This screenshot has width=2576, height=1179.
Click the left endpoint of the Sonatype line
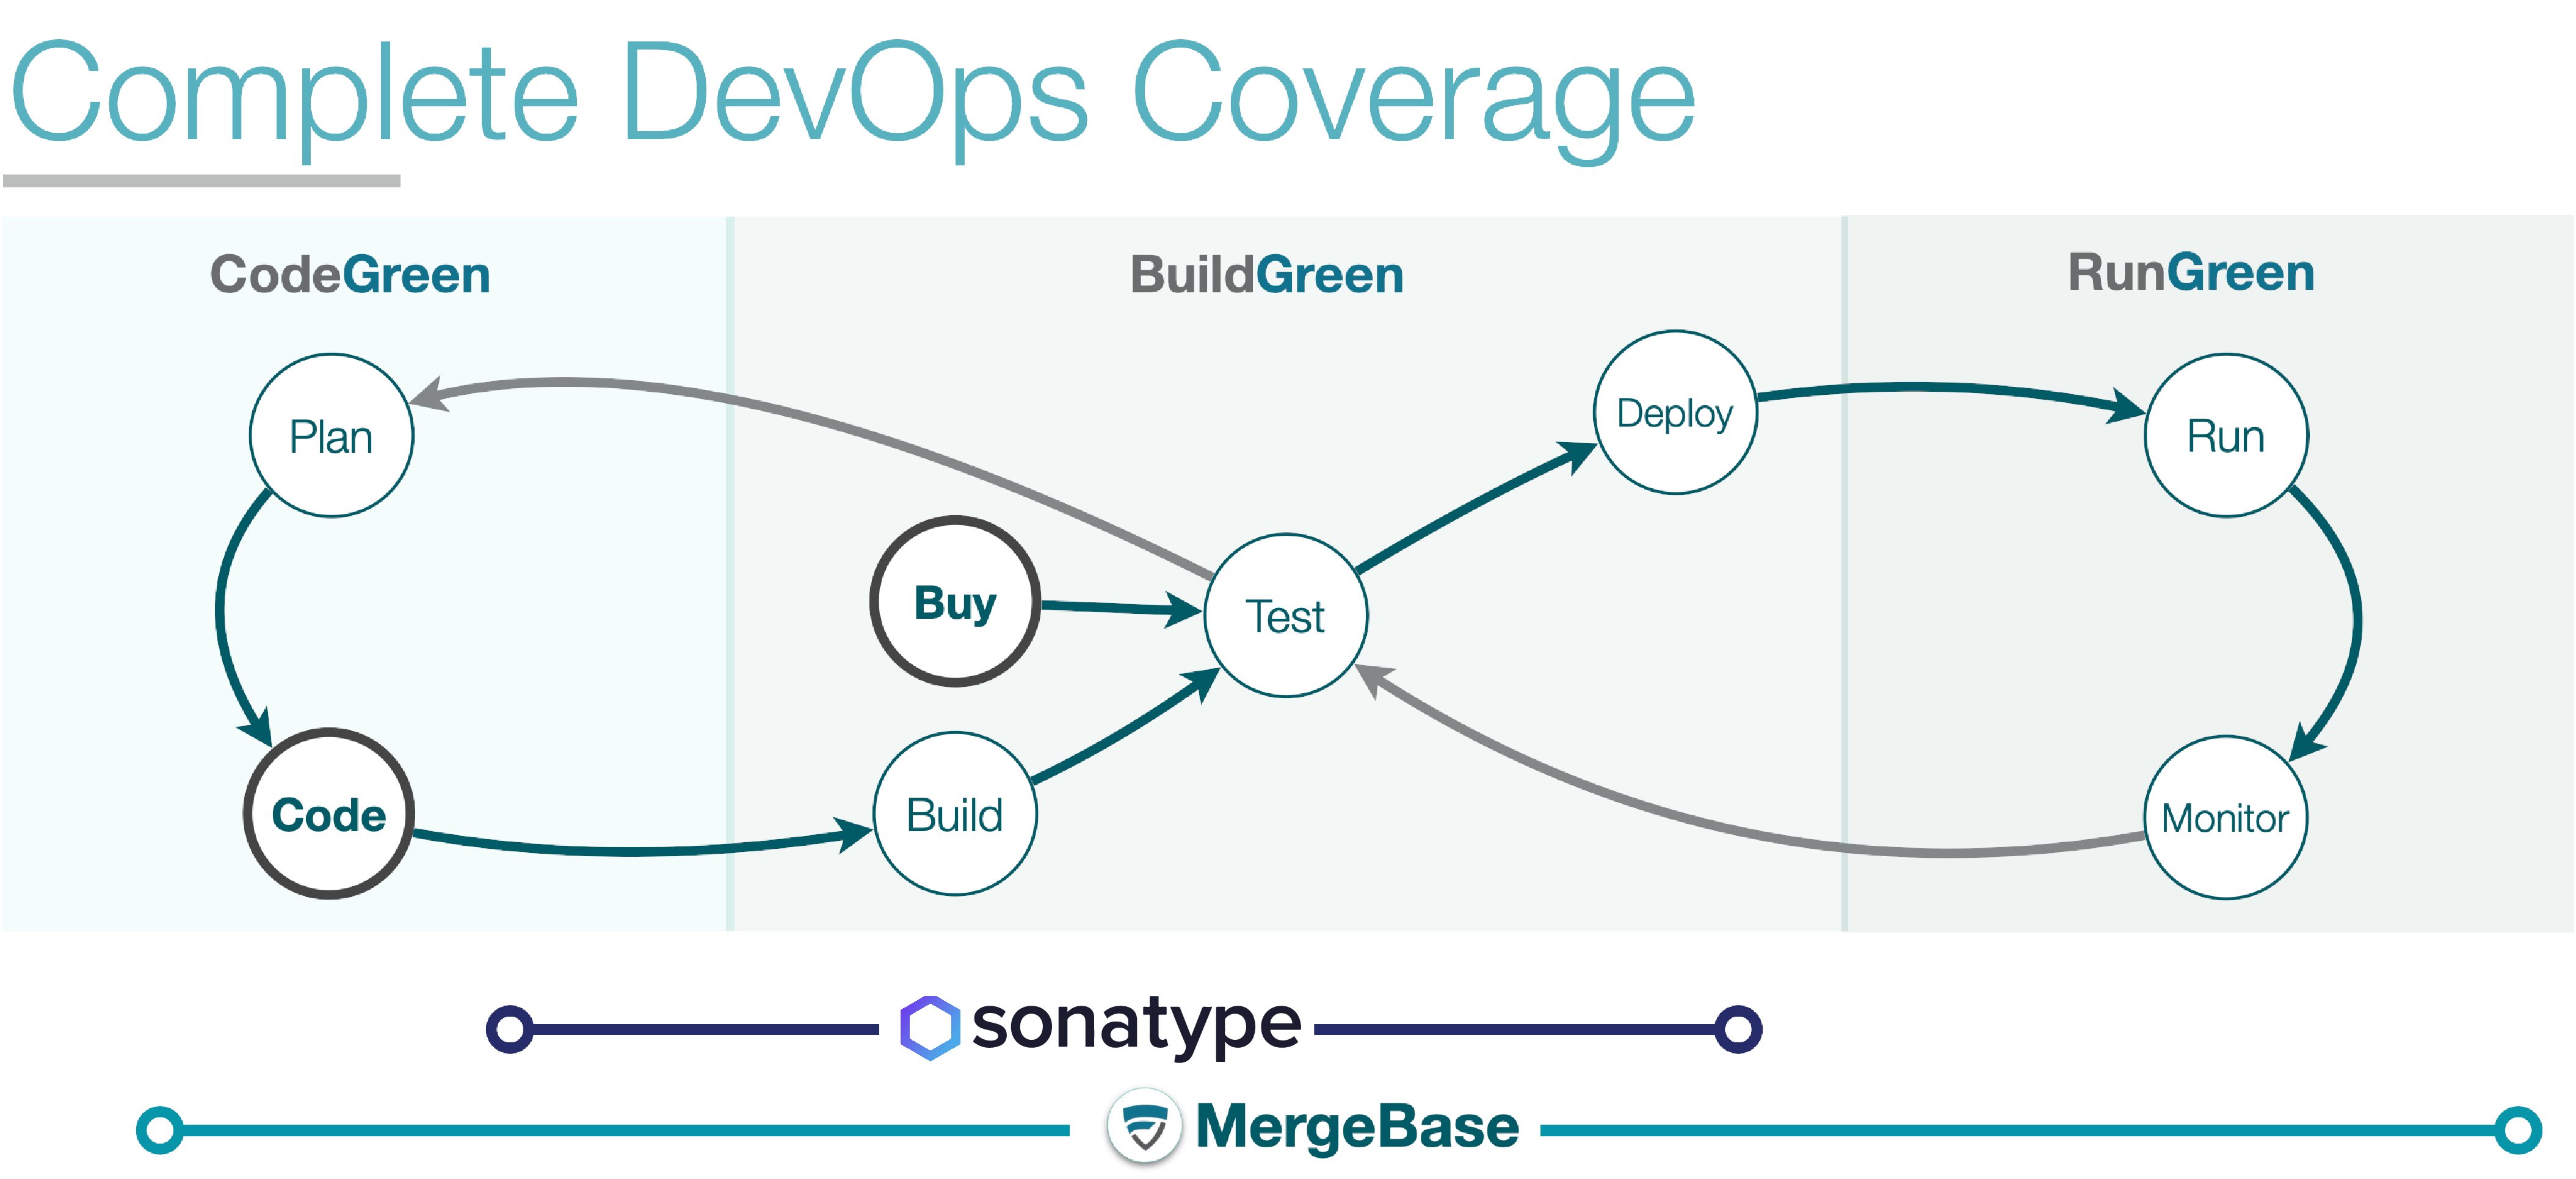click(510, 1029)
